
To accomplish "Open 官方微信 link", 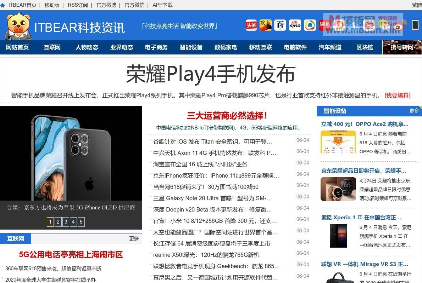I will coord(134,5).
